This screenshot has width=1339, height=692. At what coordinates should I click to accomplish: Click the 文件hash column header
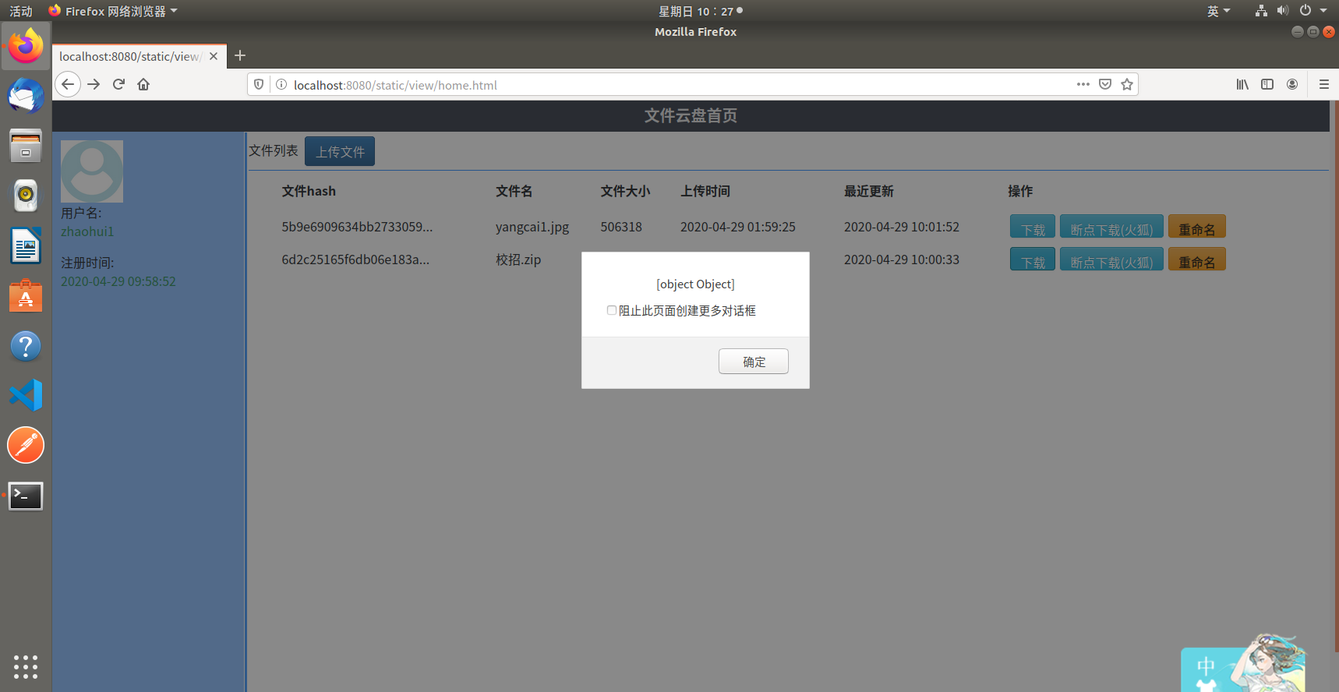[309, 191]
